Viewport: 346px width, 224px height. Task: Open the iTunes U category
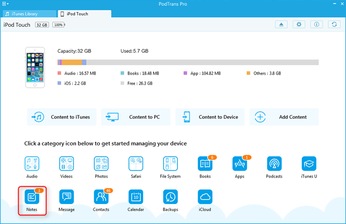tap(309, 164)
